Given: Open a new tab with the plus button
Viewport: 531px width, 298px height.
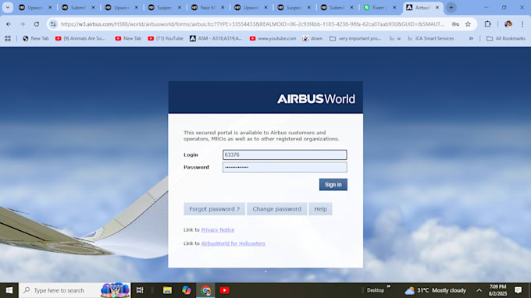Looking at the screenshot, I should pos(451,8).
